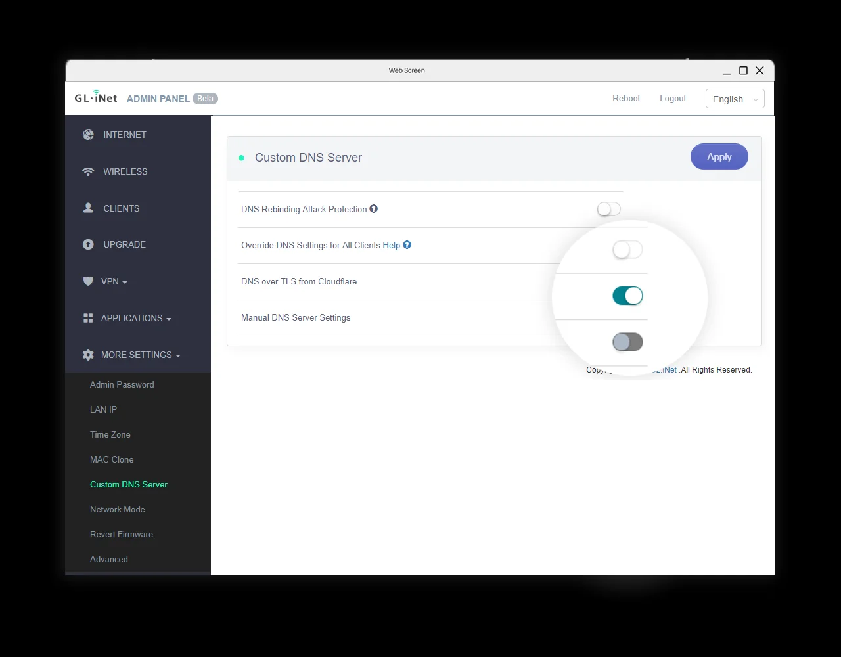Expand the APPLICATIONS menu
The image size is (841, 657).
coord(136,318)
